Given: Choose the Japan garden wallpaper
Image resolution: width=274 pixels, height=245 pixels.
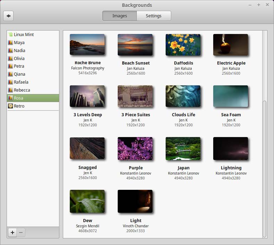Looking at the screenshot, I should (x=183, y=148).
